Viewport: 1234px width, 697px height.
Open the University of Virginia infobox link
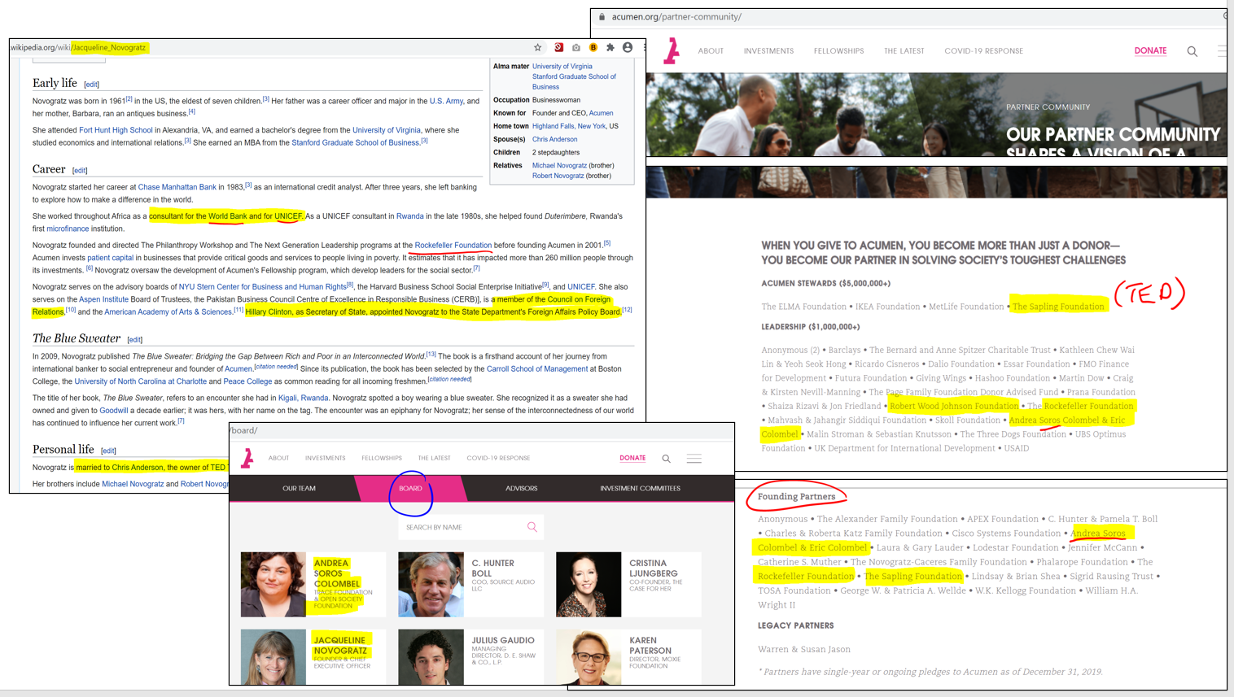click(x=562, y=67)
